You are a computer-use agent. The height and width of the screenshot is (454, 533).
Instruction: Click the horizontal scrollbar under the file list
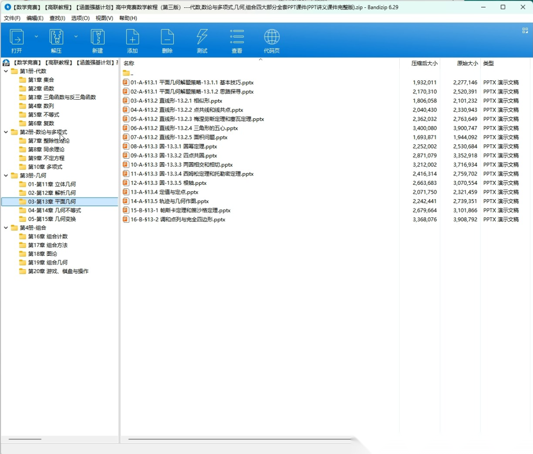point(237,439)
